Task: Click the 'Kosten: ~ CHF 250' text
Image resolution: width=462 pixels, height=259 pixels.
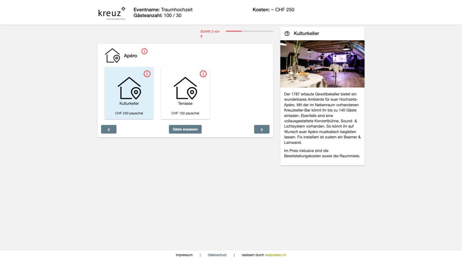Action: coord(273,10)
